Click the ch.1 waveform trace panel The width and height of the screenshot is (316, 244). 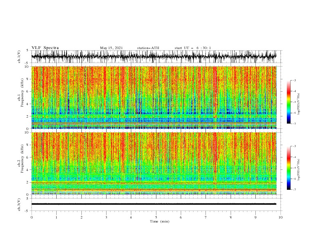156,57
